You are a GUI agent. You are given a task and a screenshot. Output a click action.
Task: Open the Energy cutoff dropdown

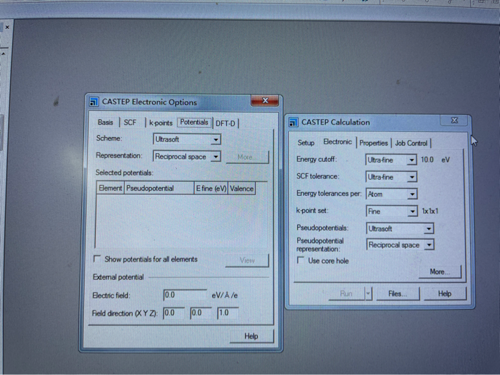click(412, 160)
